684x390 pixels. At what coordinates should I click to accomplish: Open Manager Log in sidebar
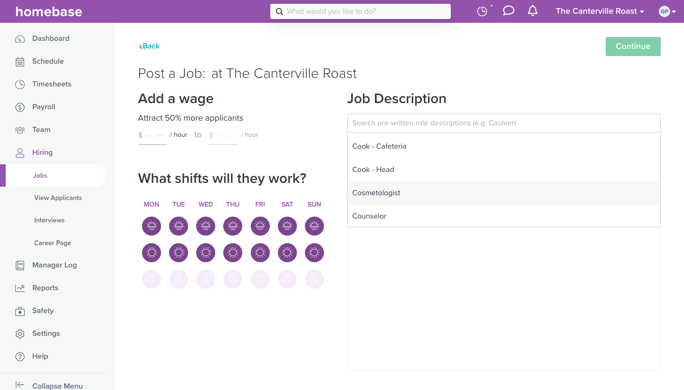(x=55, y=265)
